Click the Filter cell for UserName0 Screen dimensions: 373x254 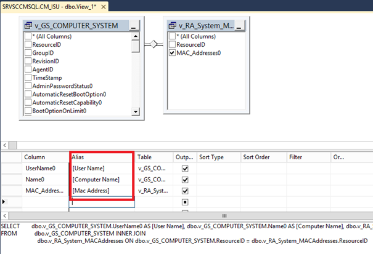pos(308,169)
